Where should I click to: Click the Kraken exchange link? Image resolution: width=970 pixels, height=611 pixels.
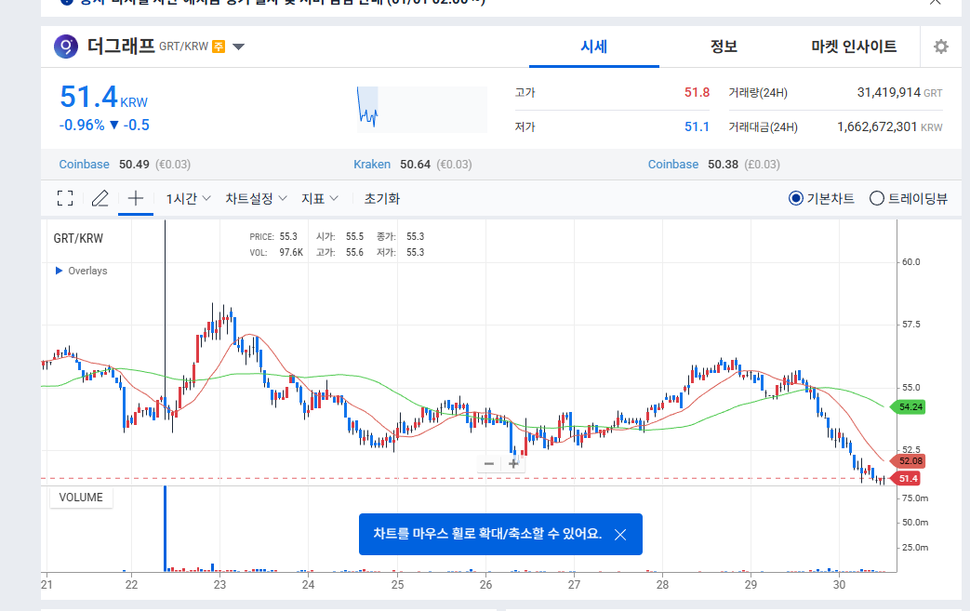pyautogui.click(x=372, y=165)
